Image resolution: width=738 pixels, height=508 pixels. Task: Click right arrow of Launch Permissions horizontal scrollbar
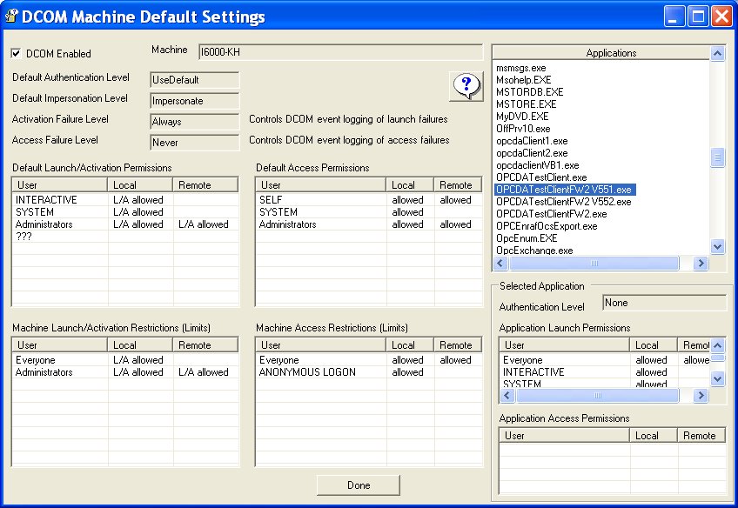701,395
